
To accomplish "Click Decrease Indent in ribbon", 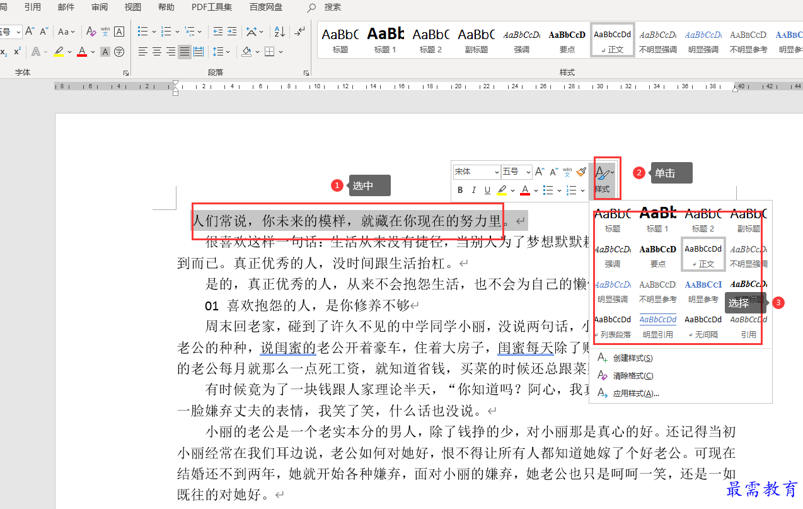I will click(x=218, y=32).
